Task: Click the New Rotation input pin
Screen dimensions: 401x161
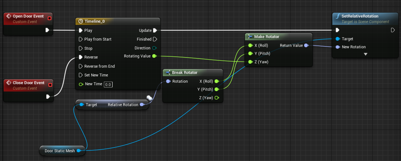Action: [x=338, y=47]
